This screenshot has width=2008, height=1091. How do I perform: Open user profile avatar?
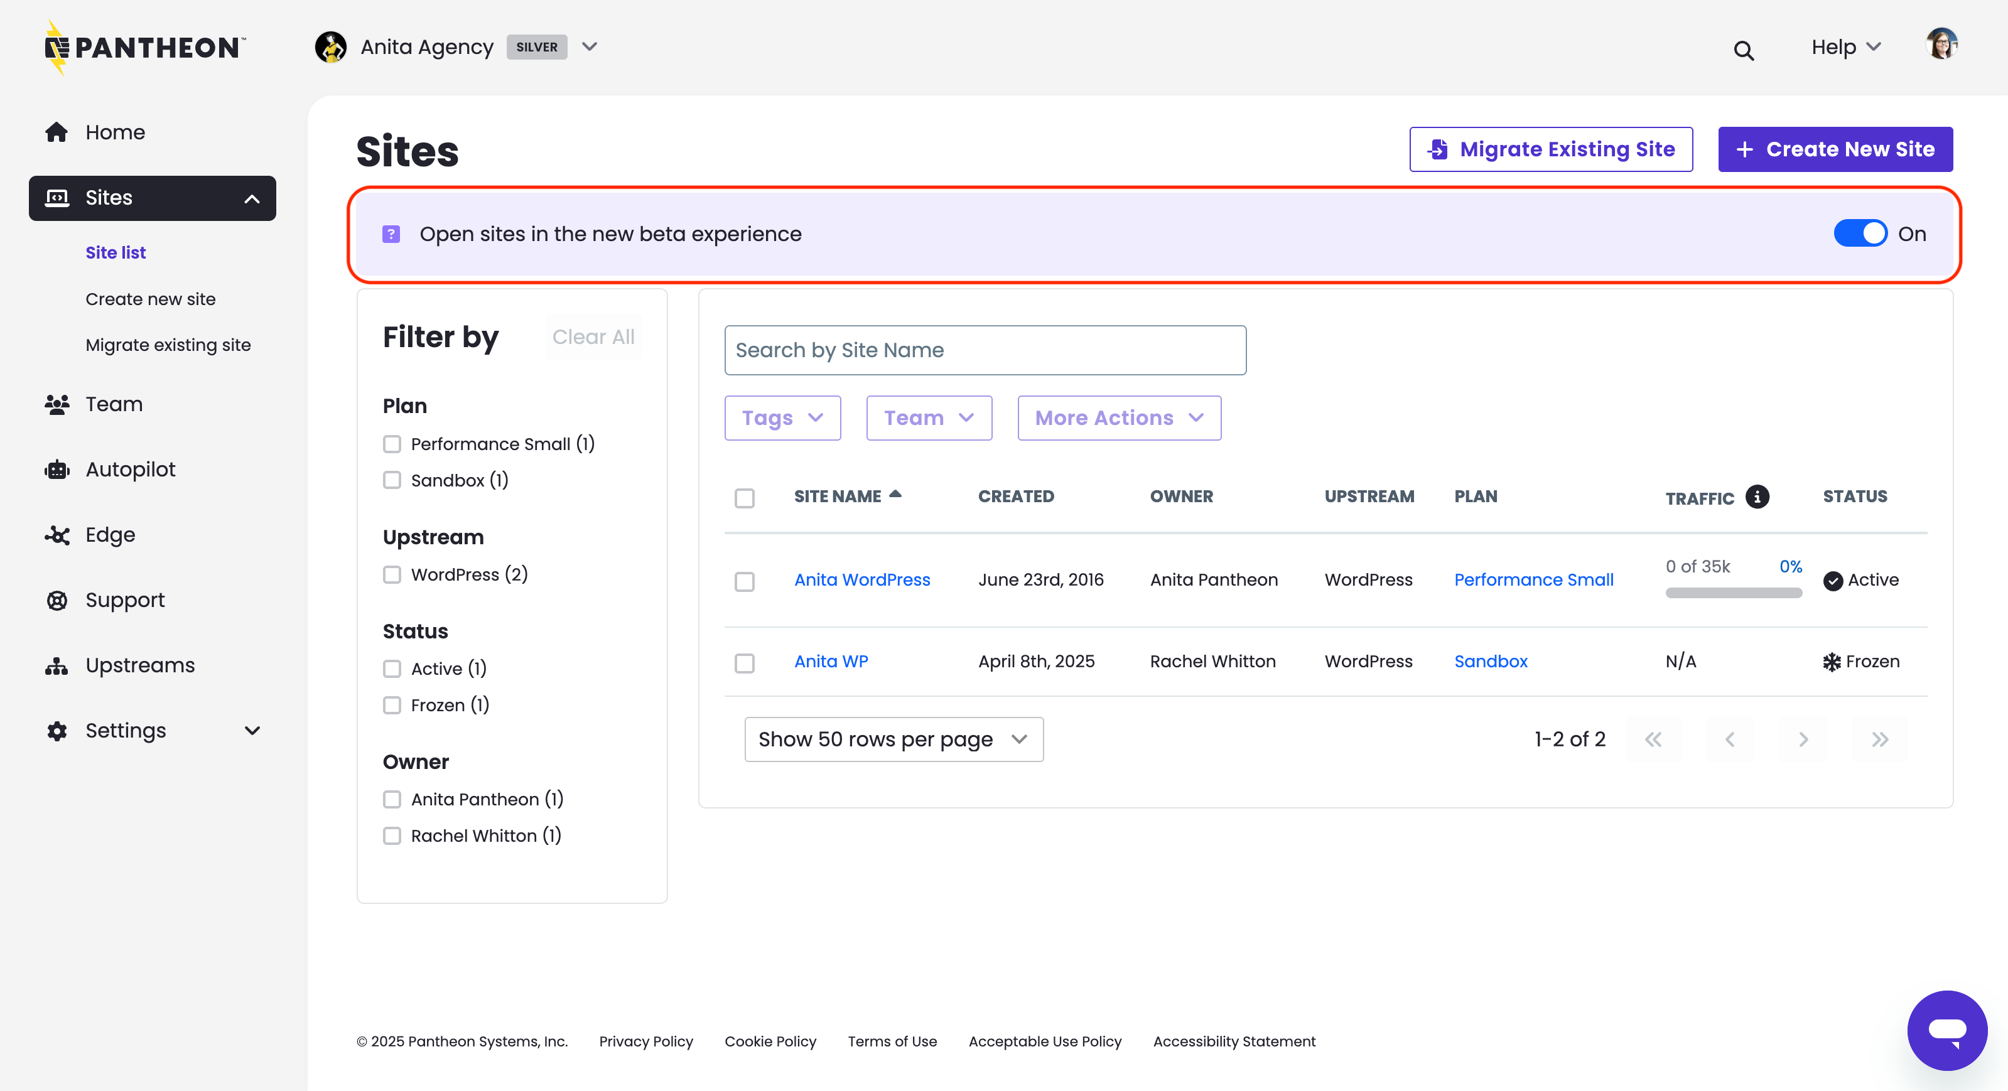point(1941,45)
